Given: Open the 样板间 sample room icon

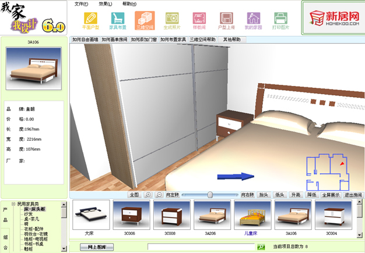Looking at the screenshot, I should pyautogui.click(x=199, y=22).
